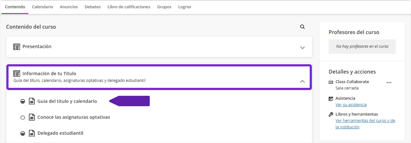Toggle progress circle for Delegado estudiantil
Screen dimensions: 411x143
[23, 133]
